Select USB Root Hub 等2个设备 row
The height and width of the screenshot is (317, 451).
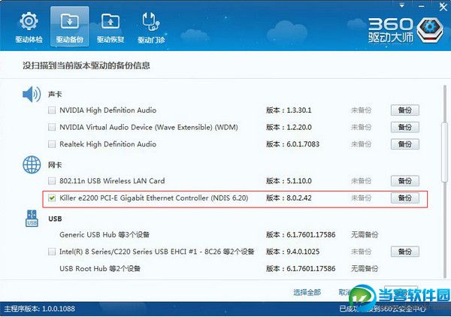pos(100,268)
